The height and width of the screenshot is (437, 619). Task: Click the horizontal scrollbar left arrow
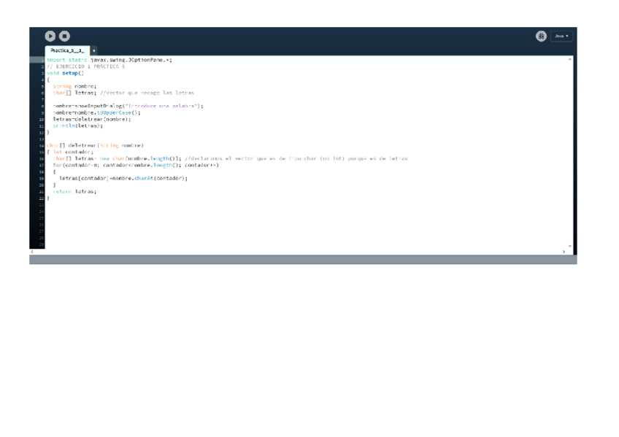[x=32, y=252]
